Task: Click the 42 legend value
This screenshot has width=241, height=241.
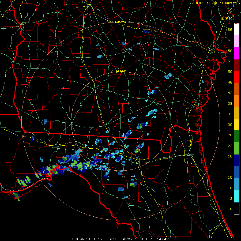Action: [x=230, y=93]
